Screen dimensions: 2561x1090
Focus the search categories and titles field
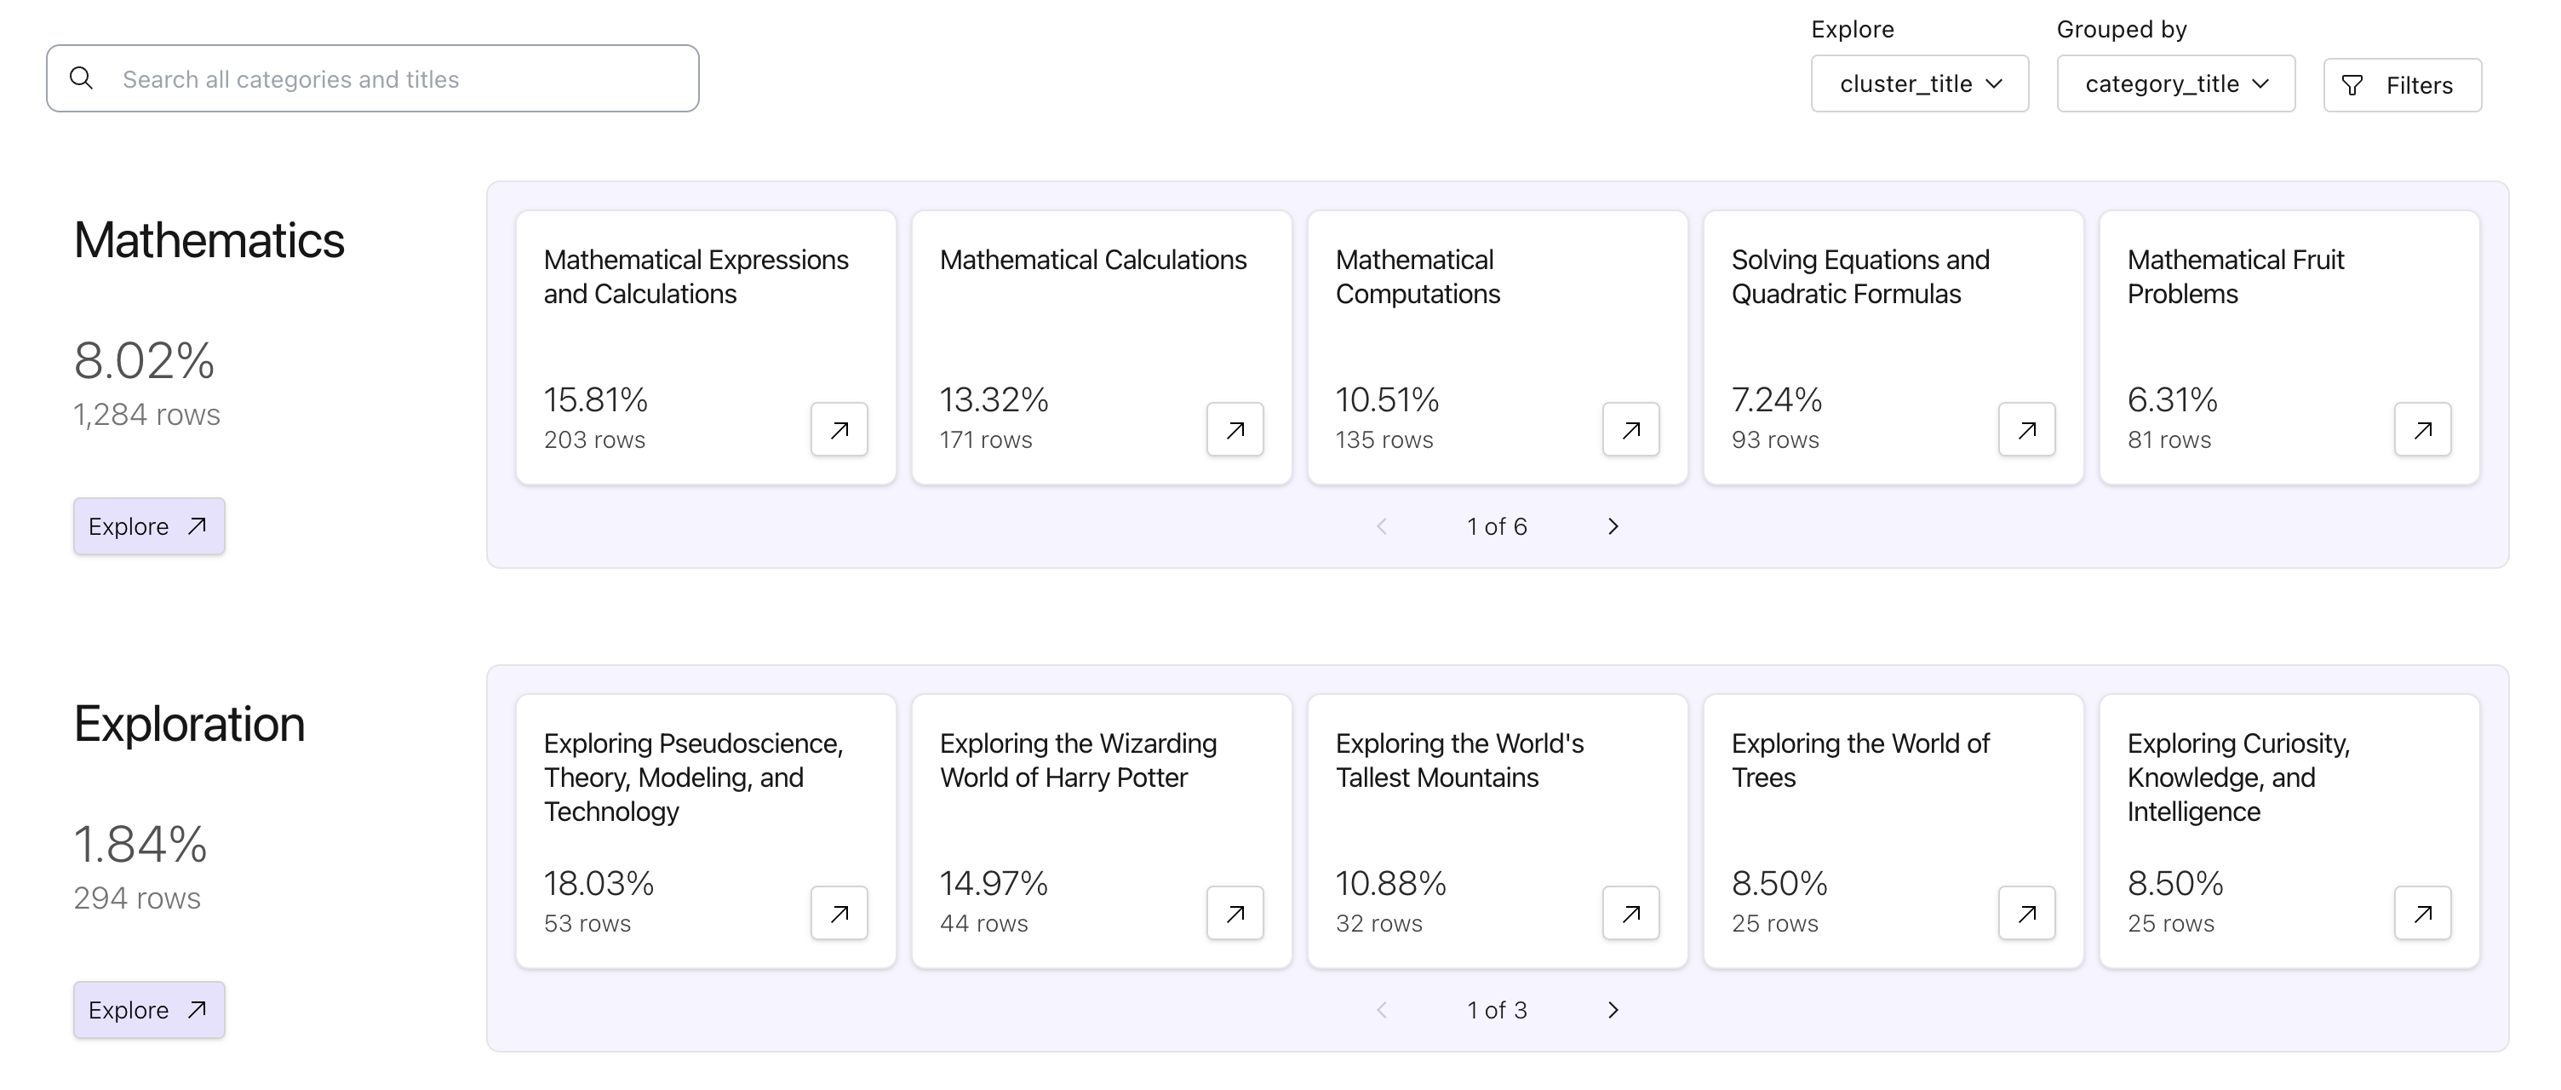(398, 78)
